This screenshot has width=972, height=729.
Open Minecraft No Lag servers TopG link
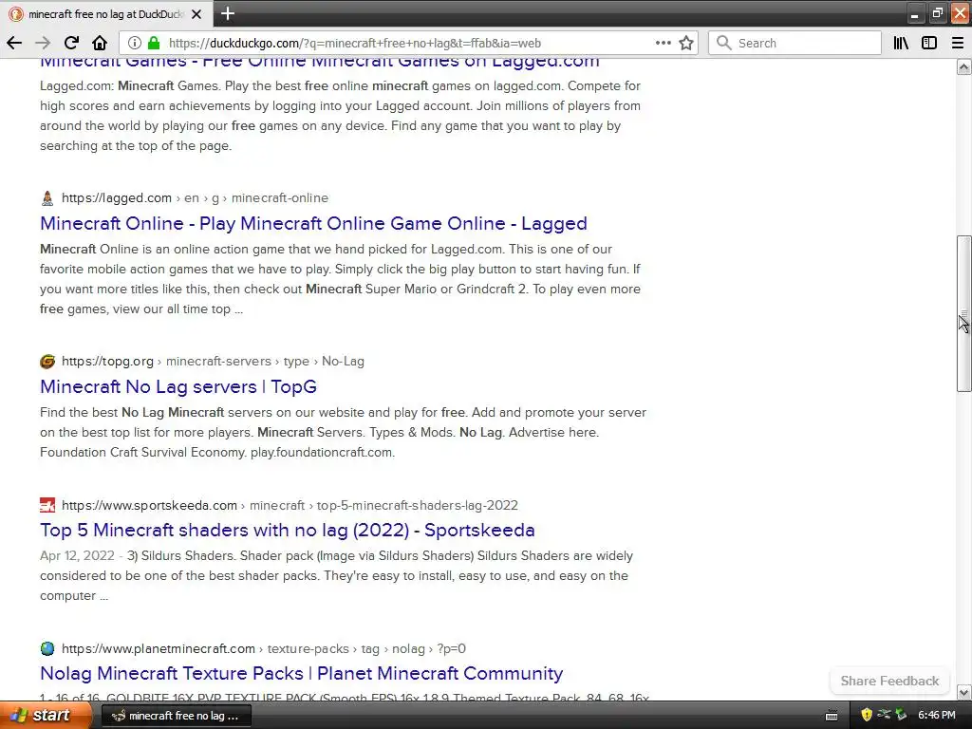178,386
